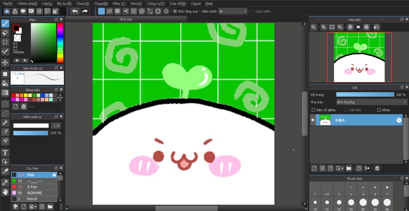Select the Move tool
This screenshot has width=409, height=211.
click(x=5, y=63)
